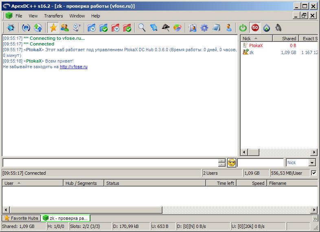
Task: Click the green power button icon
Action: pyautogui.click(x=243, y=28)
